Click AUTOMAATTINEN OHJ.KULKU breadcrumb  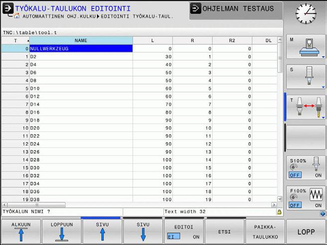(59, 16)
